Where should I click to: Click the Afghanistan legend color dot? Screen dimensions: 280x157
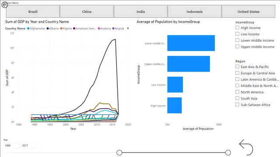point(28,28)
